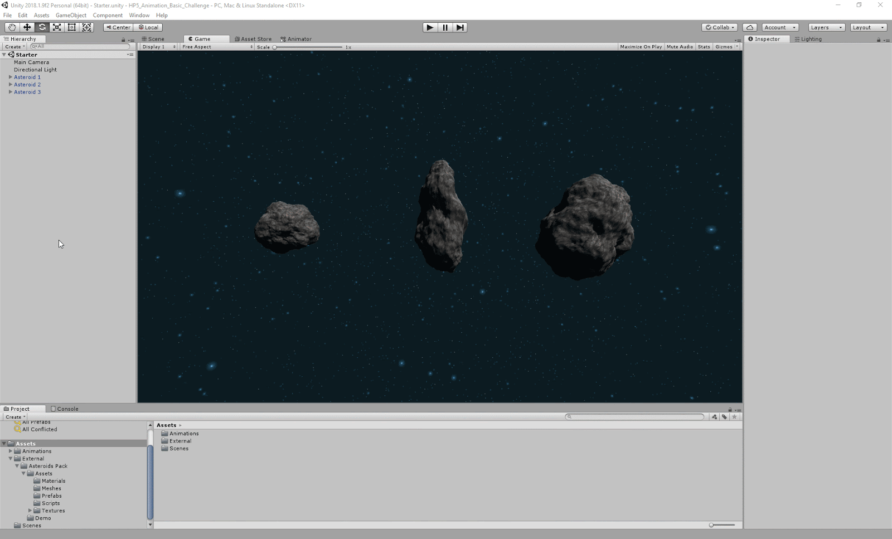Expand Asteroid 1 in Hierarchy
The image size is (892, 539).
click(11, 77)
